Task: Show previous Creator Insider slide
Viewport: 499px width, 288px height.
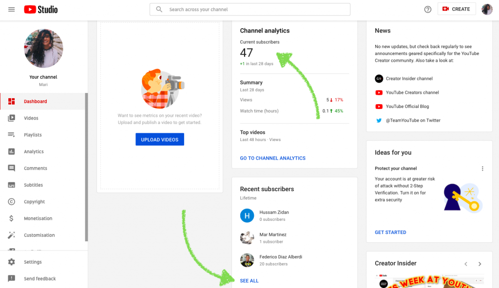Action: tap(466, 263)
